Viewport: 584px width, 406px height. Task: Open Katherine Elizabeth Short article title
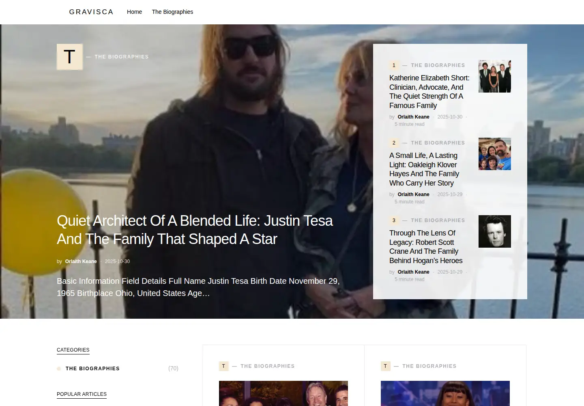pyautogui.click(x=429, y=92)
